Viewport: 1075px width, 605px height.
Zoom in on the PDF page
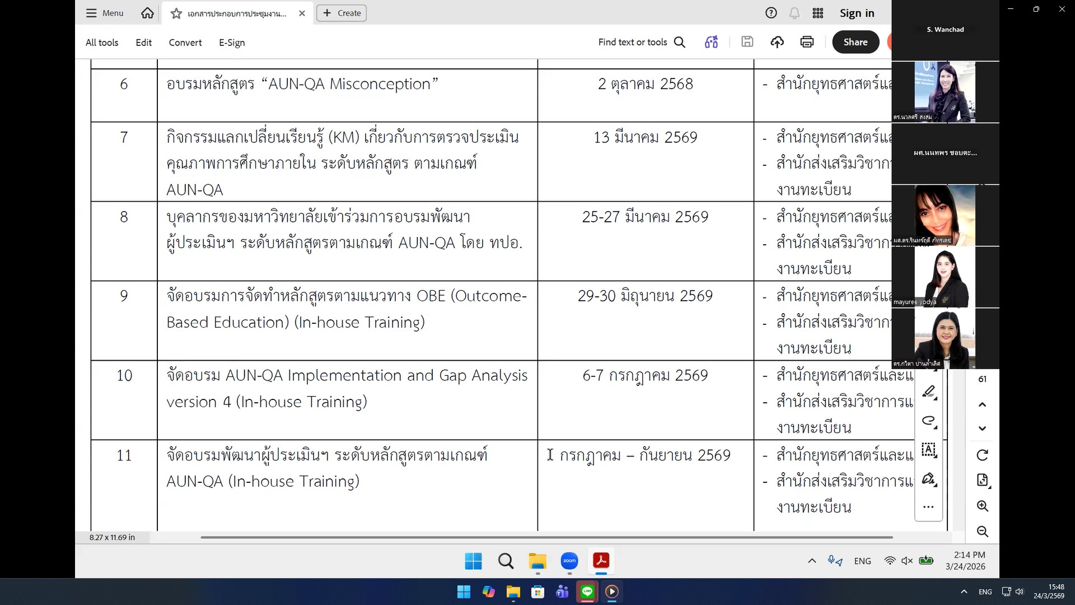pos(982,506)
